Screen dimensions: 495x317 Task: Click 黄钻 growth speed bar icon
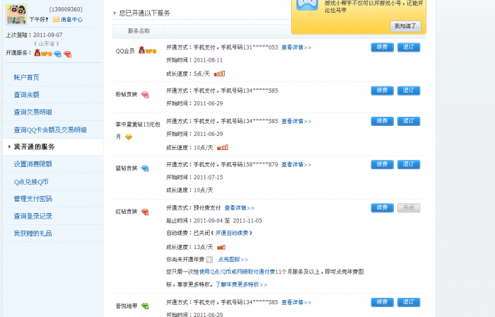[x=223, y=147]
